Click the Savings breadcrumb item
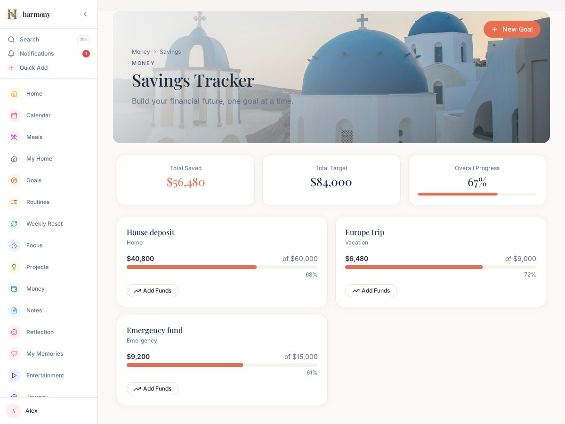565x424 pixels. pos(170,52)
